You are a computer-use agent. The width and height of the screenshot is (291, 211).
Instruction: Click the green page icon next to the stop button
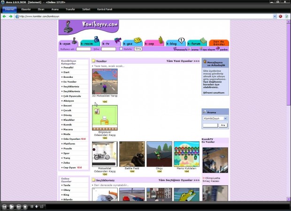point(287,16)
